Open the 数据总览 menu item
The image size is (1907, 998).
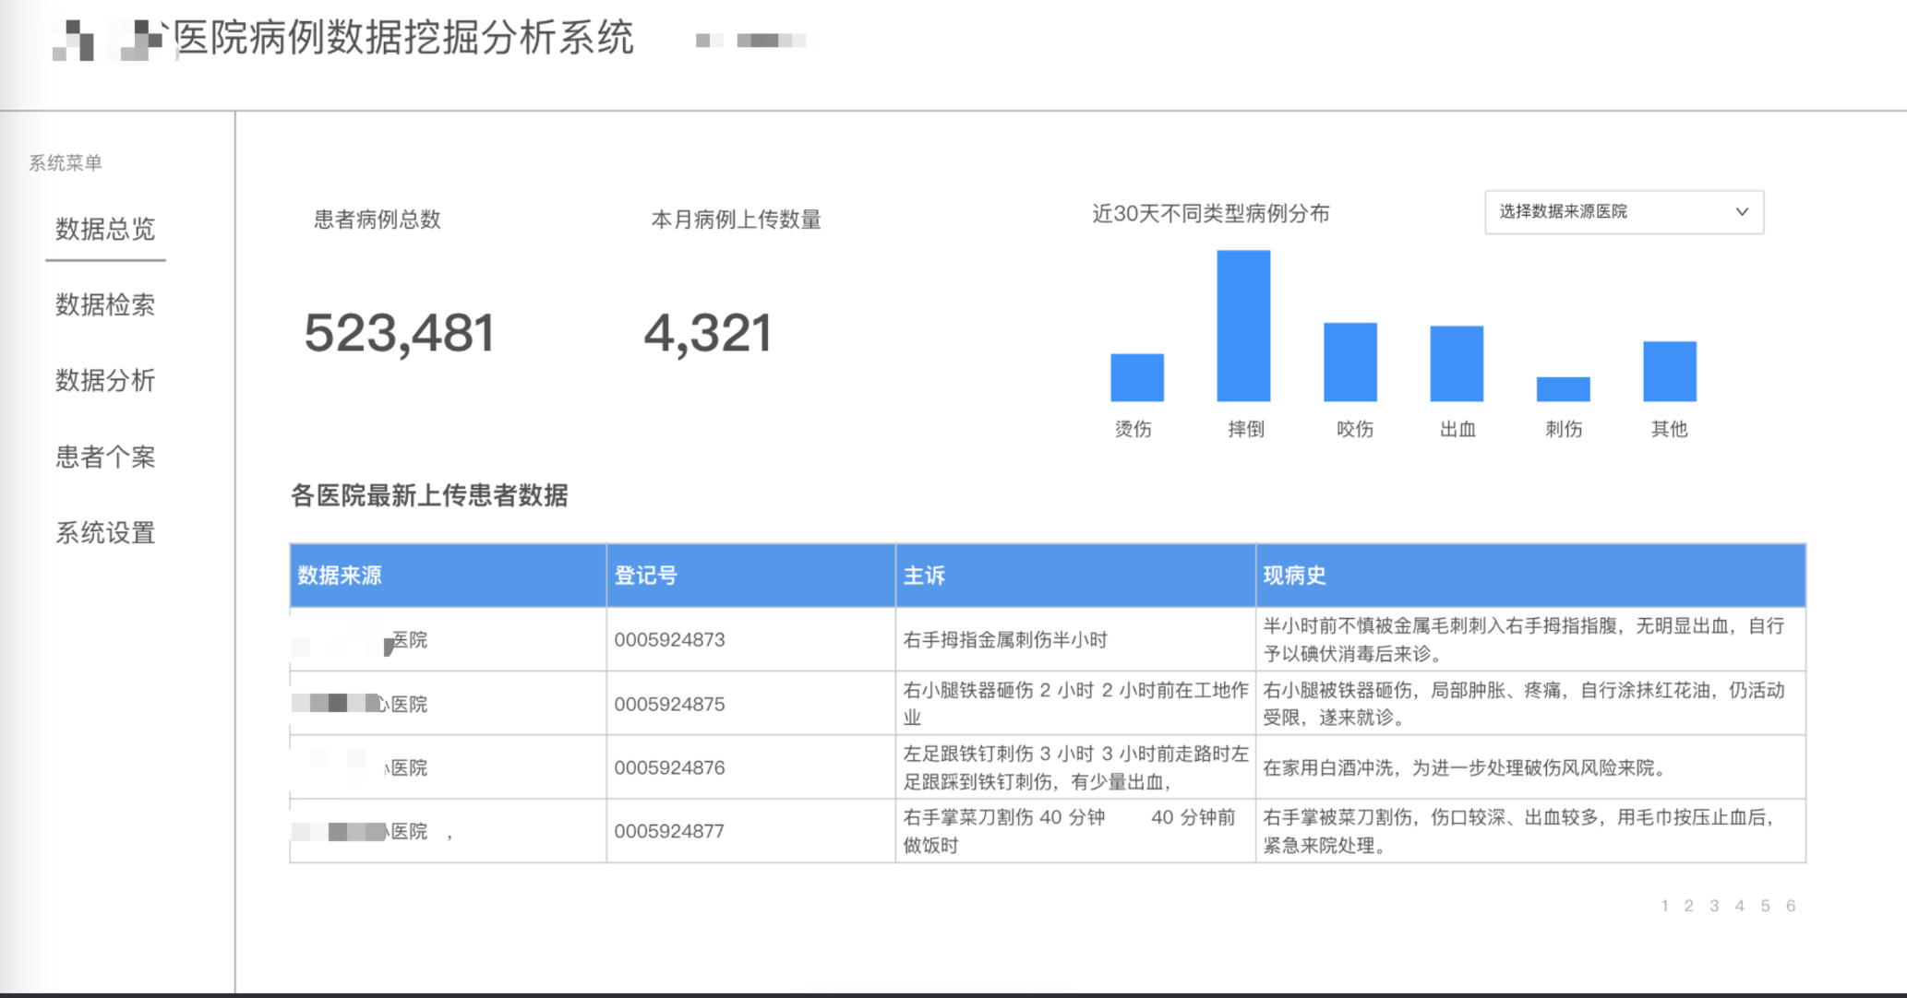pos(105,229)
